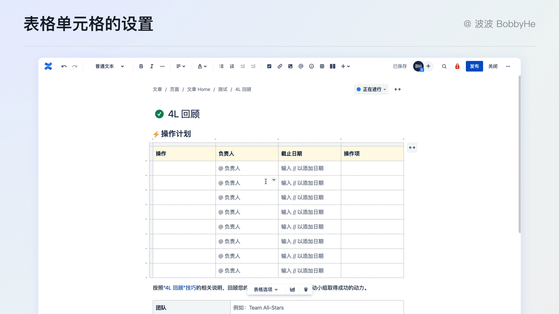
Task: Open the emoji picker icon
Action: 312,66
